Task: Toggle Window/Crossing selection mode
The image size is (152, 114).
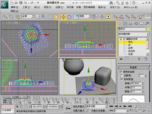Action: [56, 17]
